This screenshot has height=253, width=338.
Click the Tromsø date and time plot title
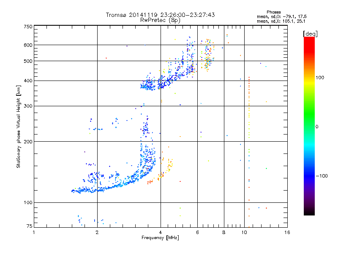[x=160, y=15]
